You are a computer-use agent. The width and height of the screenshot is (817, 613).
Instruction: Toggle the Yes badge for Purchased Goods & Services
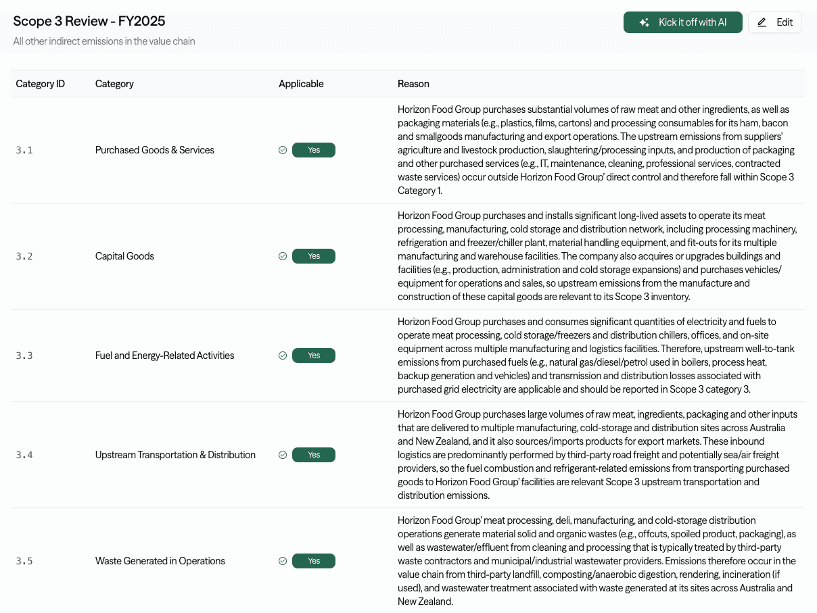314,150
